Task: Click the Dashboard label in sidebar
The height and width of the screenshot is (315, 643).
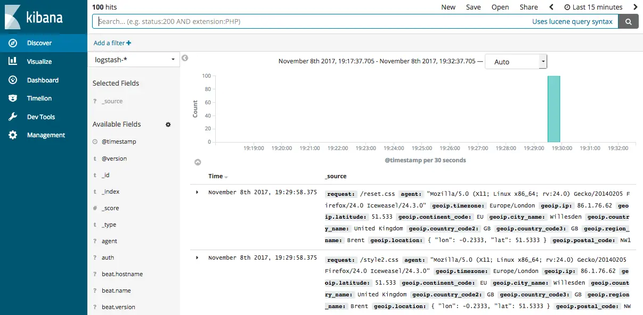Action: 43,80
